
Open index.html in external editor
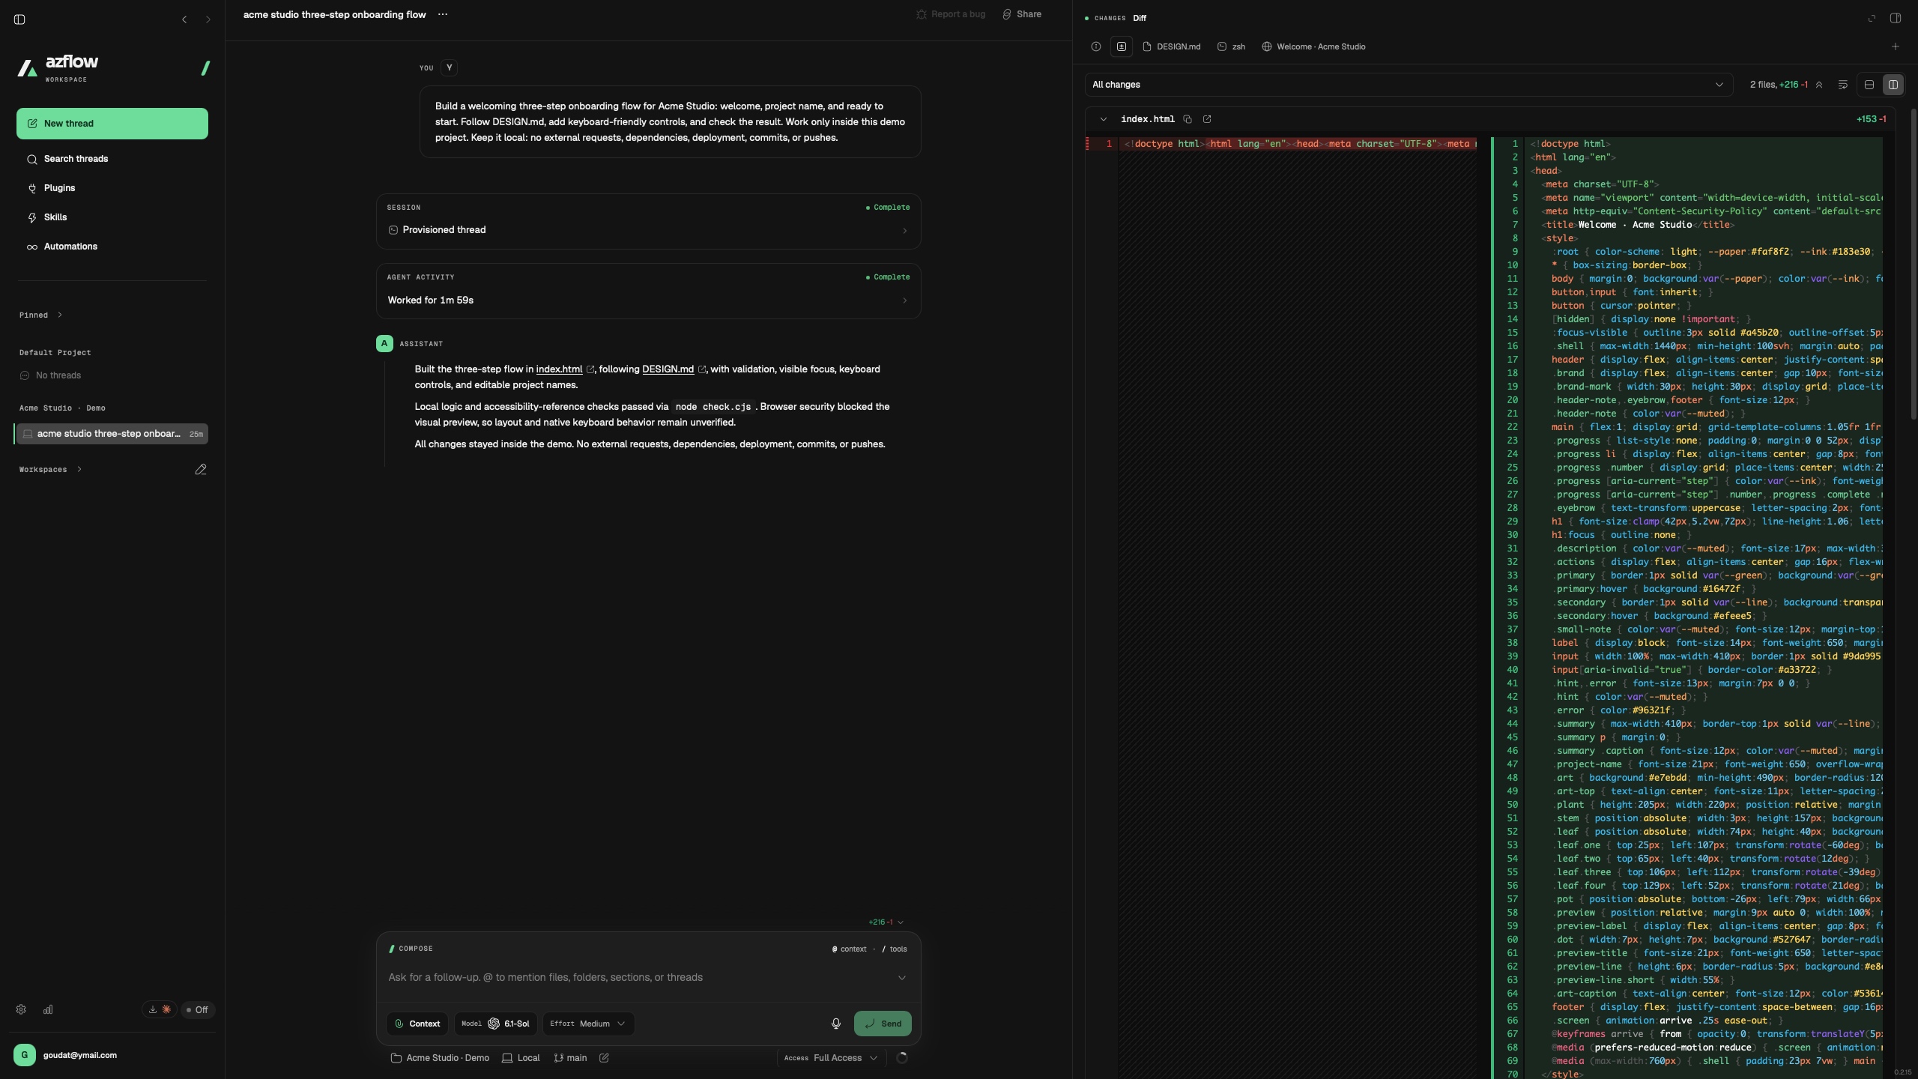1207,119
